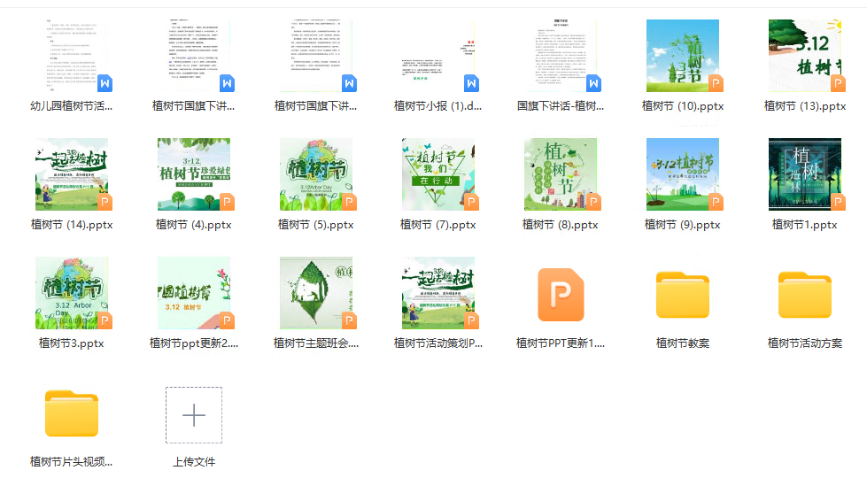Click the 植树节 (4).pptx thumbnail
Viewport: 867px width, 478px height.
[193, 174]
